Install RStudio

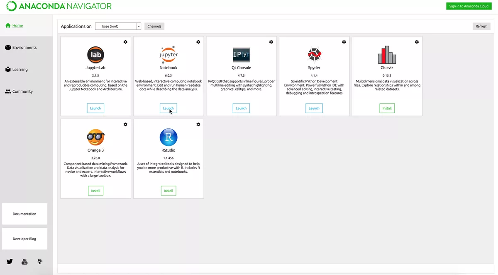coord(168,191)
